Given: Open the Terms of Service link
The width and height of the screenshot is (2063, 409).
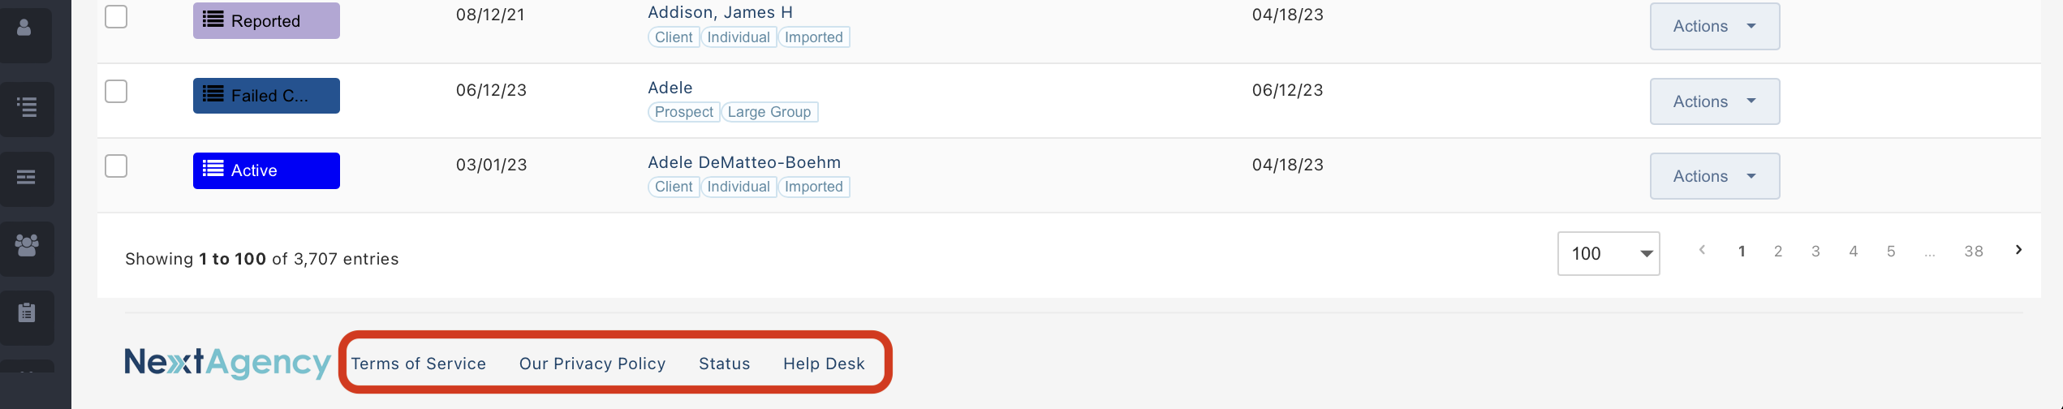Looking at the screenshot, I should point(418,364).
